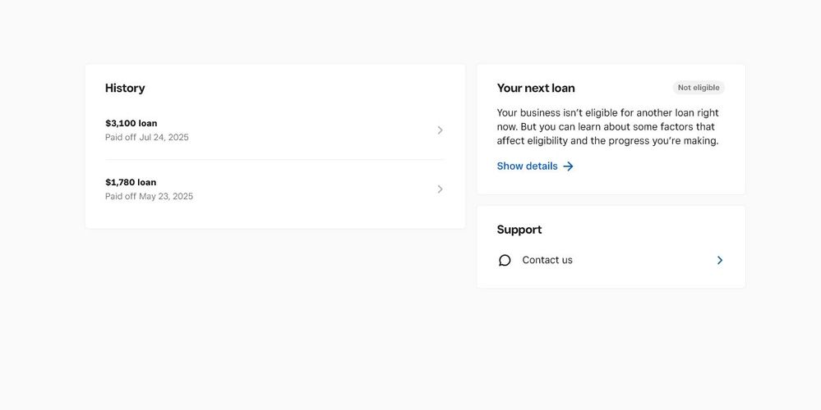Click the blank area between Contact us and its chevron
The image size is (821, 410).
[641, 261]
